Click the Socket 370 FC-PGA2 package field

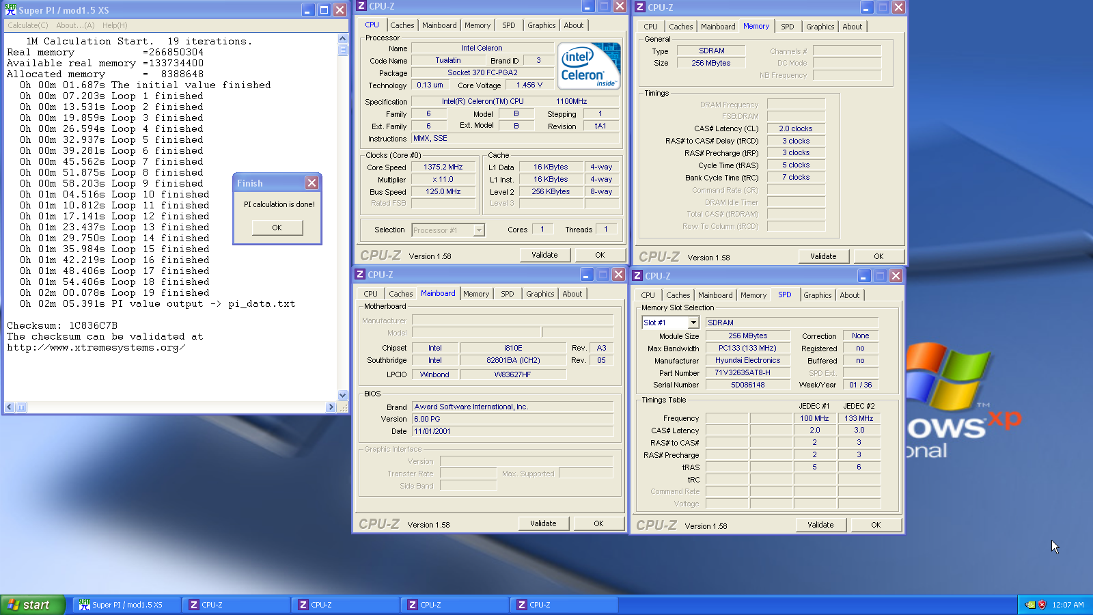click(482, 72)
